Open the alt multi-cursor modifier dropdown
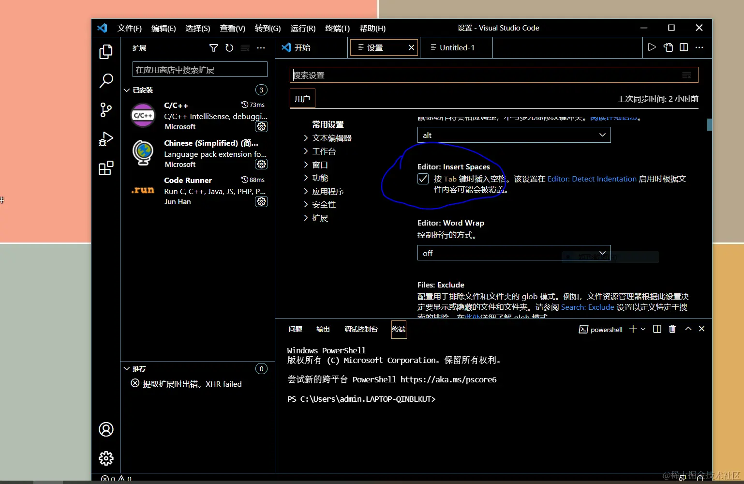744x484 pixels. pyautogui.click(x=514, y=135)
